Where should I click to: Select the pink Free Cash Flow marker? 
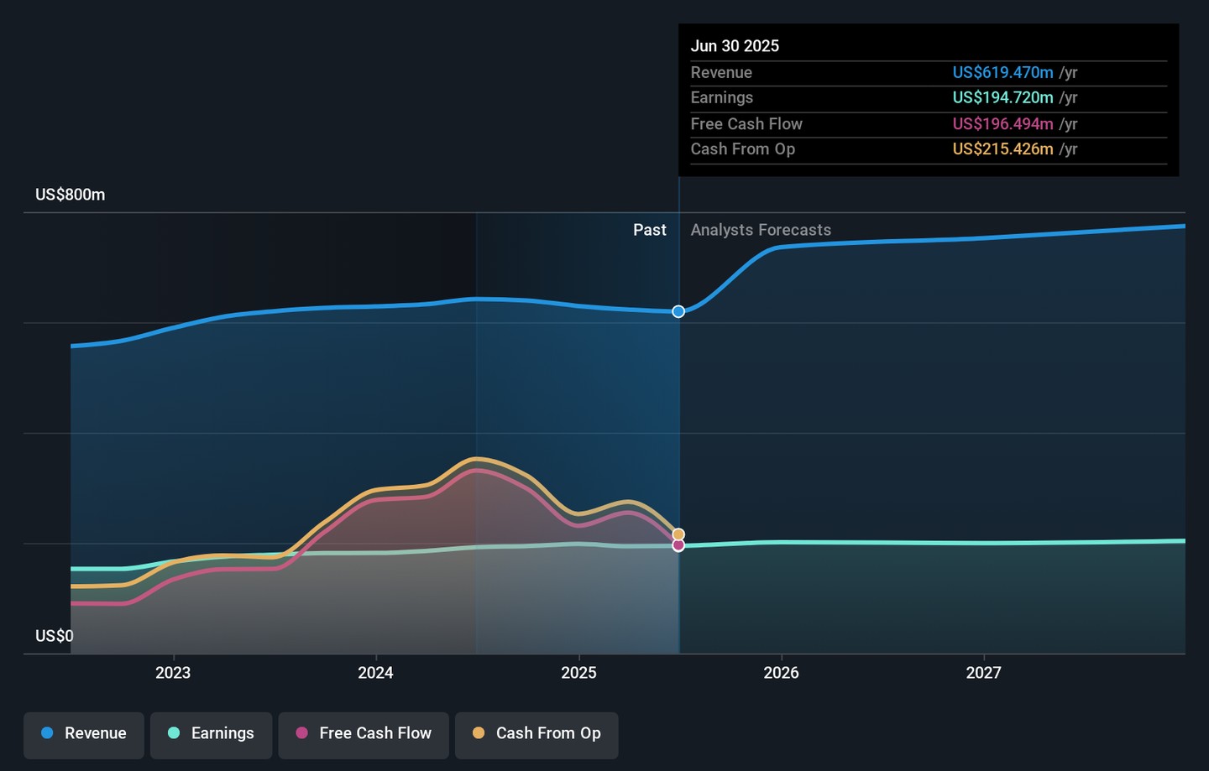click(678, 546)
